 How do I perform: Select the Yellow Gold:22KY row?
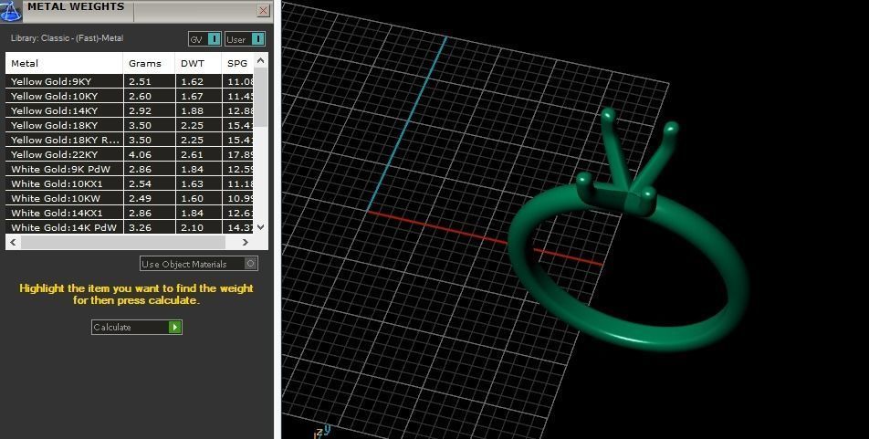click(129, 154)
